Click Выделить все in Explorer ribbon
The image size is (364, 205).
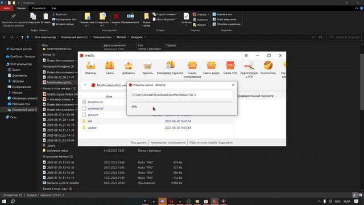(x=222, y=14)
